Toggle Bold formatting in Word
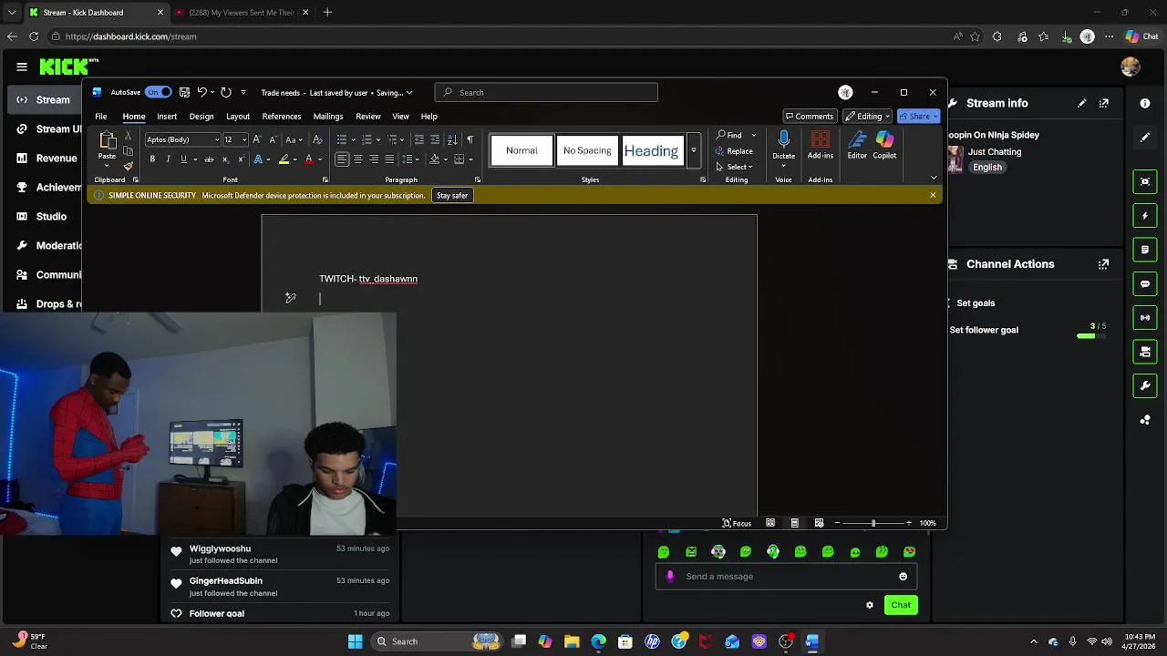Viewport: 1167px width, 656px height. [152, 159]
